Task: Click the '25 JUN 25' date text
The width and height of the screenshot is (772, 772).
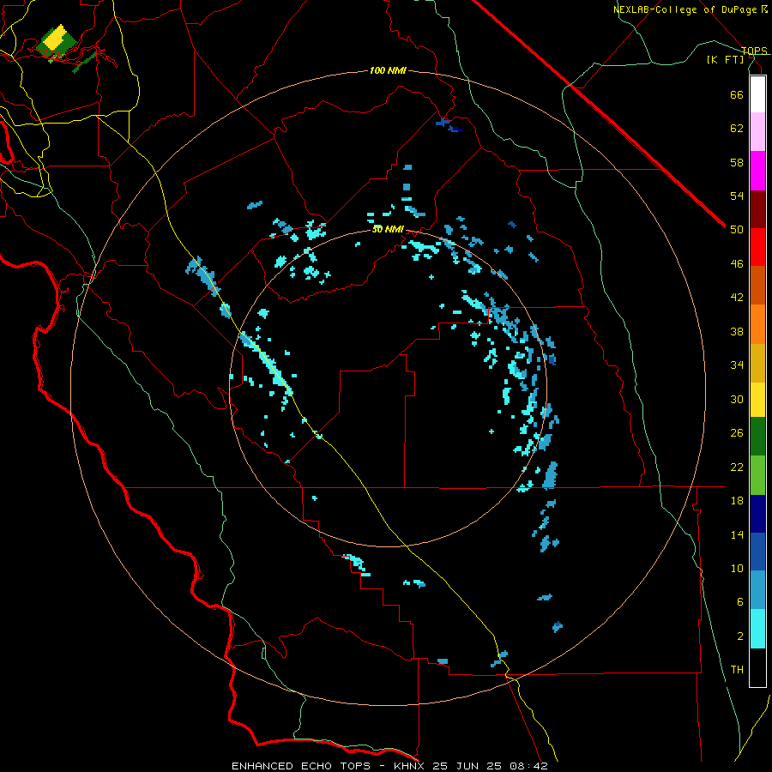Action: pos(467,766)
